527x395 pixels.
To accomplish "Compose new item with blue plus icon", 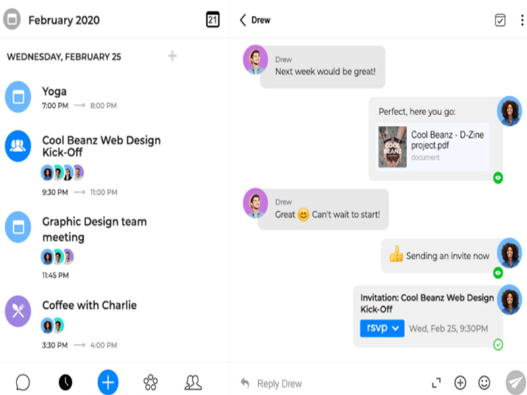I will point(107,382).
